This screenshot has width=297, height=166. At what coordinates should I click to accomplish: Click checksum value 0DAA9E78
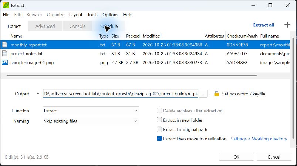tap(237, 45)
